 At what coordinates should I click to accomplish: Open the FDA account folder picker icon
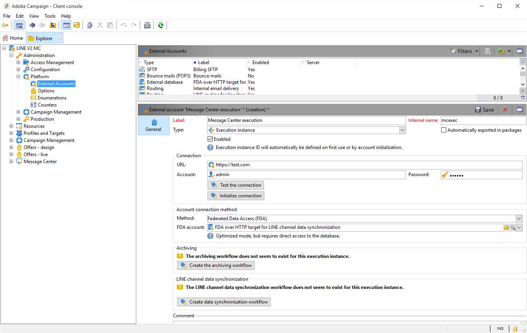pyautogui.click(x=507, y=227)
